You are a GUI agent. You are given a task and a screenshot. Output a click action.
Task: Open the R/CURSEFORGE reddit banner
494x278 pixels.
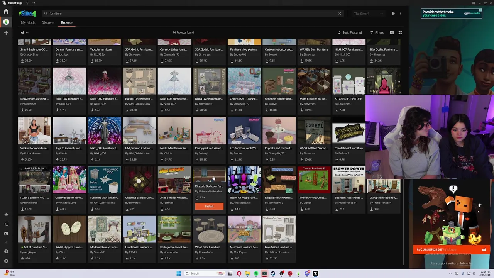[x=452, y=249]
